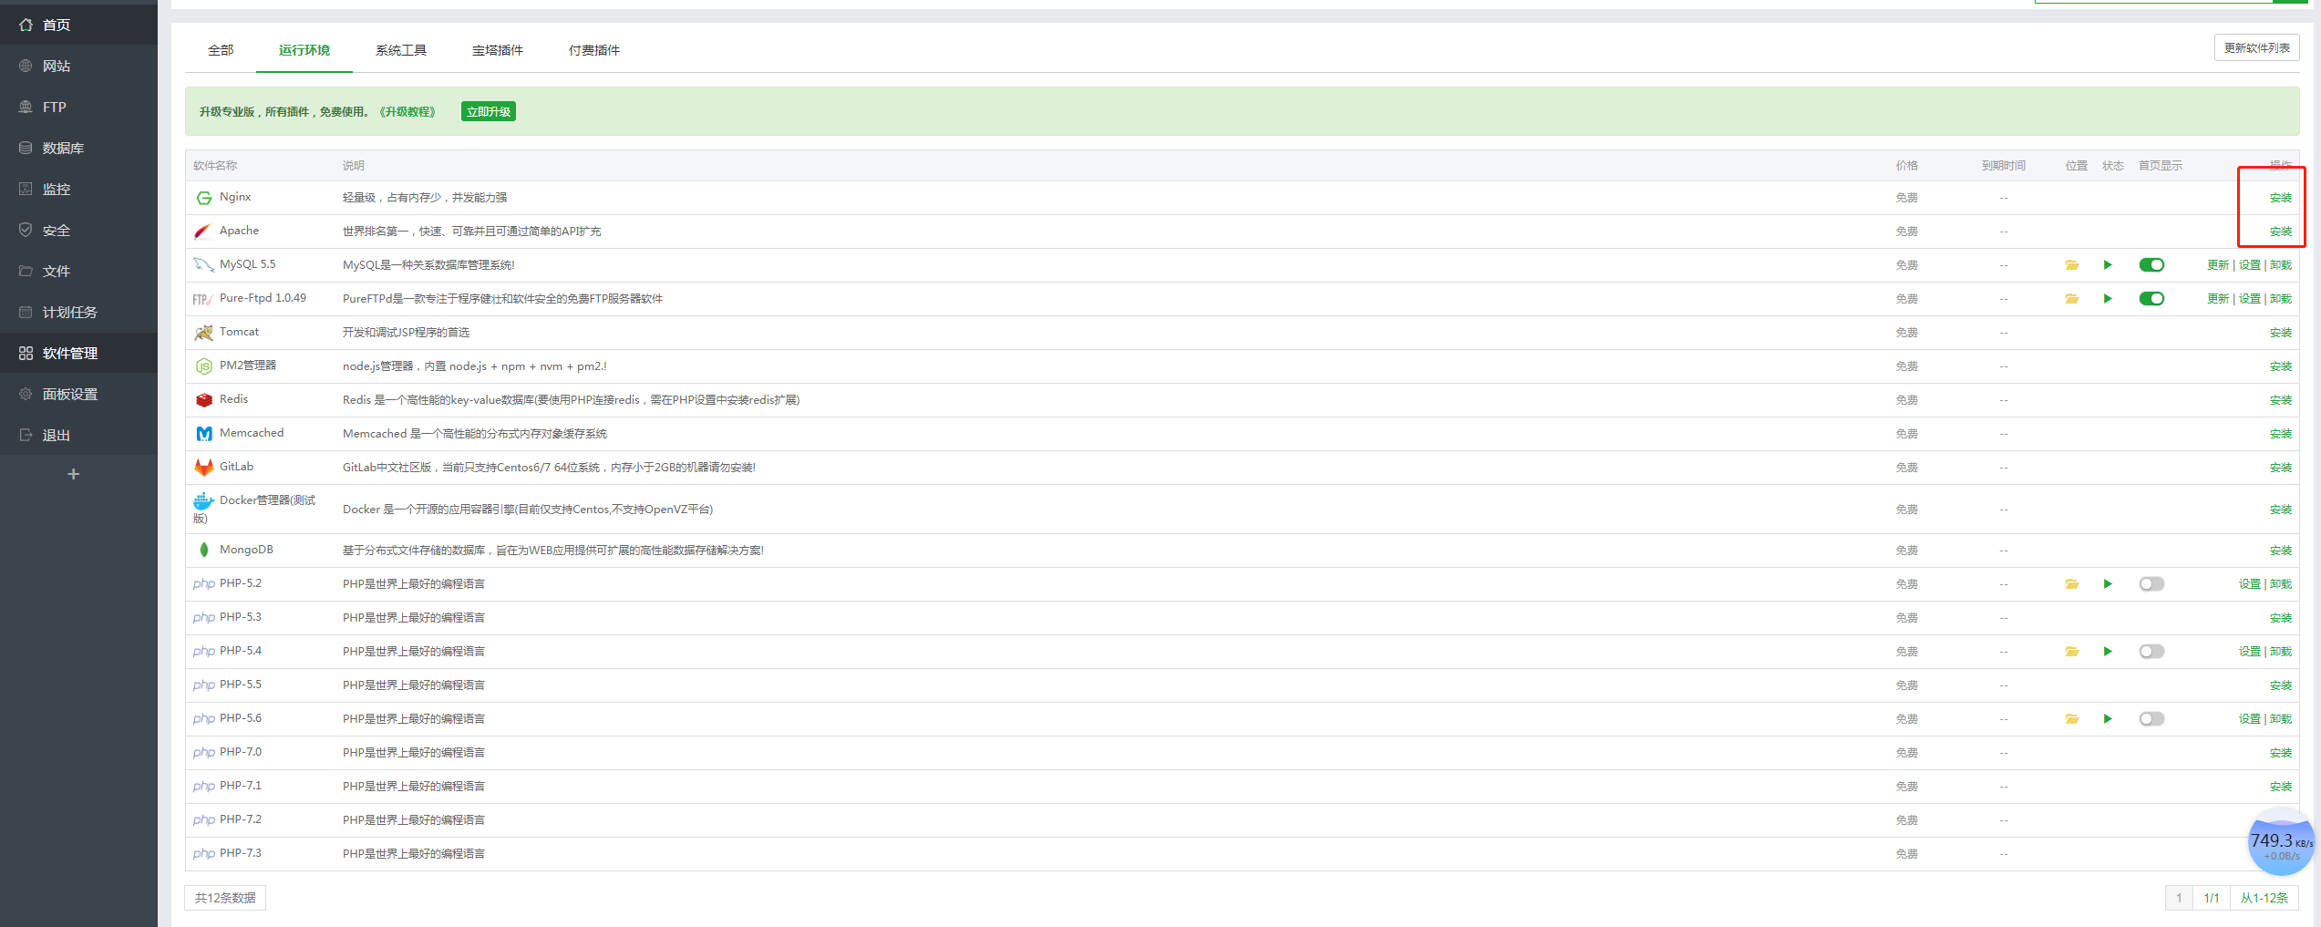Enable homepage display toggle for PHP-5.6

[x=2151, y=719]
